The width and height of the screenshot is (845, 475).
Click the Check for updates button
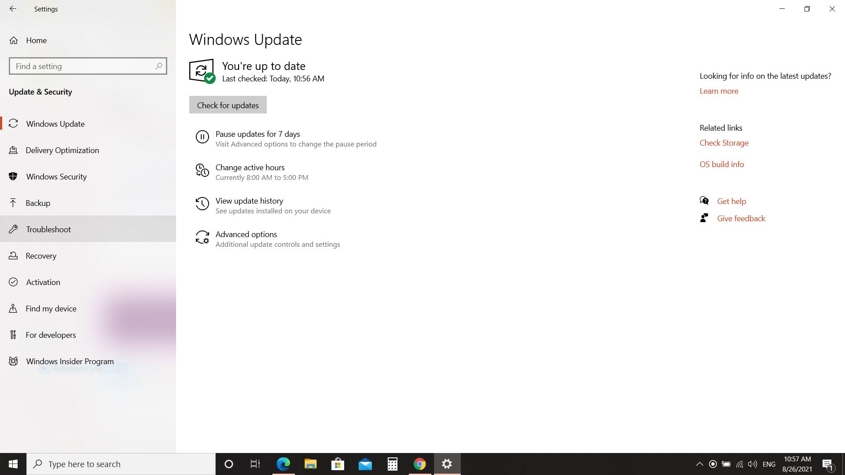click(x=228, y=105)
